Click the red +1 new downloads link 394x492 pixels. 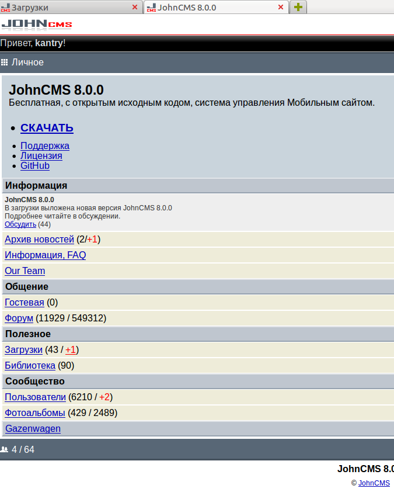71,350
